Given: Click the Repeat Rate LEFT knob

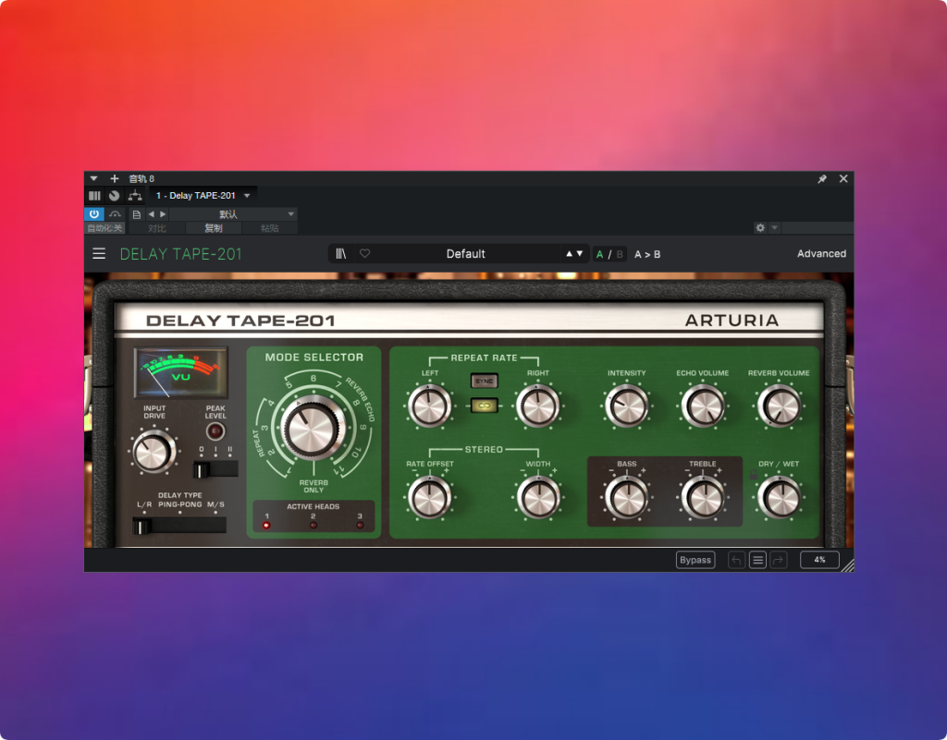Looking at the screenshot, I should click(429, 406).
